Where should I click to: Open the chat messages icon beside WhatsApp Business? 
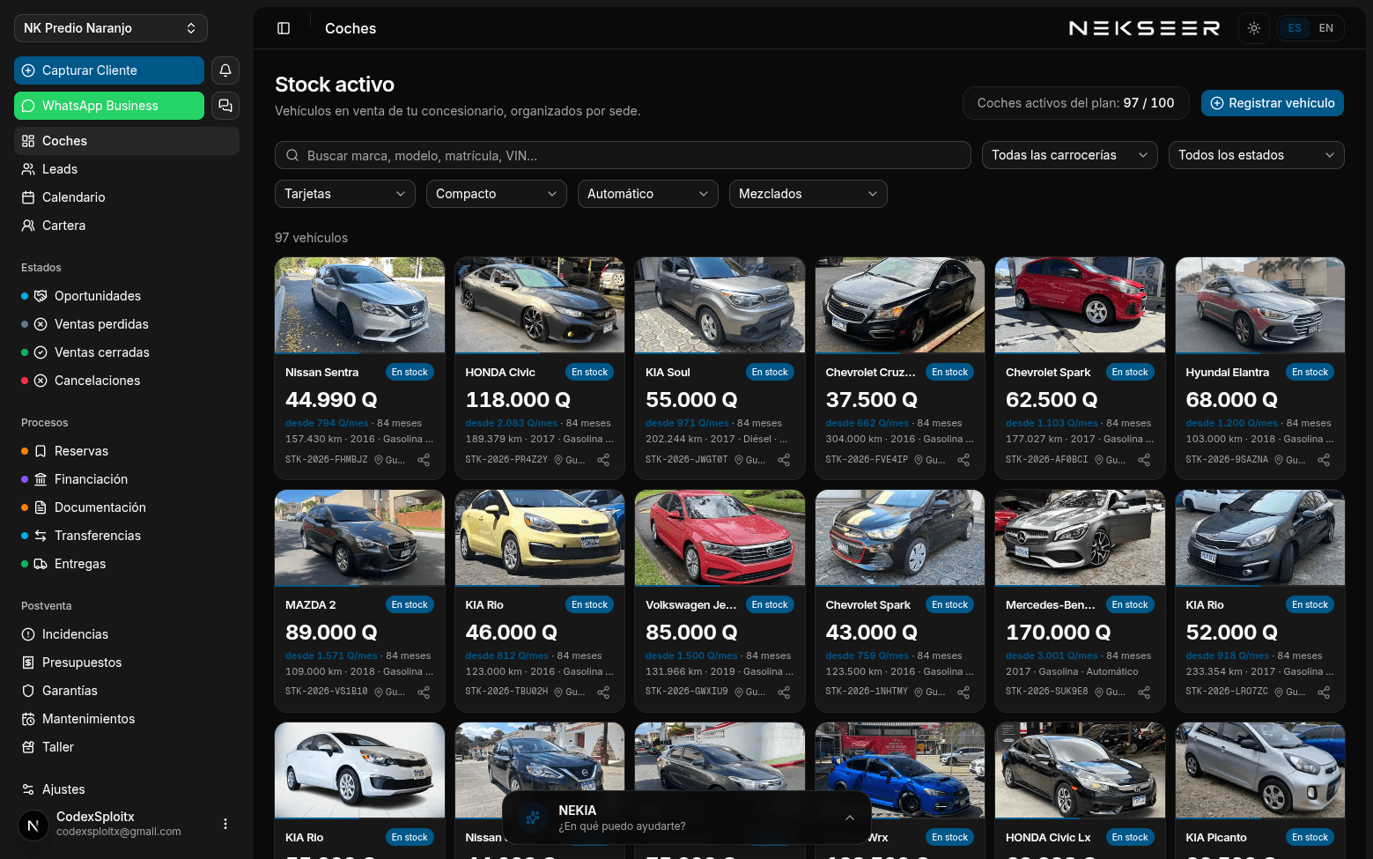(225, 106)
